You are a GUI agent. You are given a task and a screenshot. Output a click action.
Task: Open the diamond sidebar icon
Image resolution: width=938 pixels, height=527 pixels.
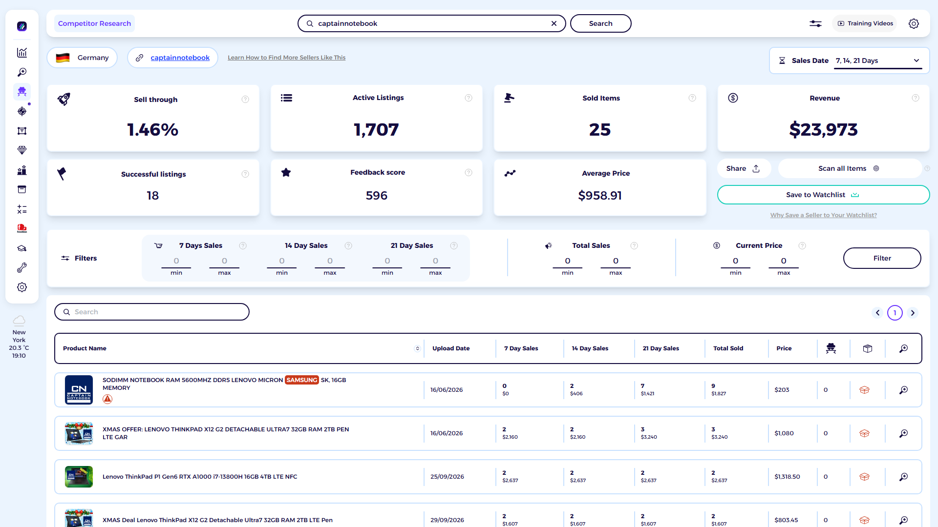(22, 150)
